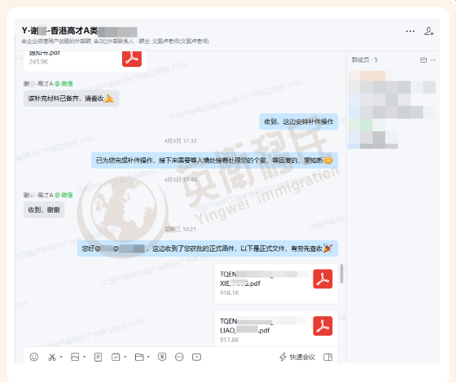This screenshot has width=456, height=382.
Task: Toggle the side panel icon beside 快速会议
Action: tap(327, 357)
